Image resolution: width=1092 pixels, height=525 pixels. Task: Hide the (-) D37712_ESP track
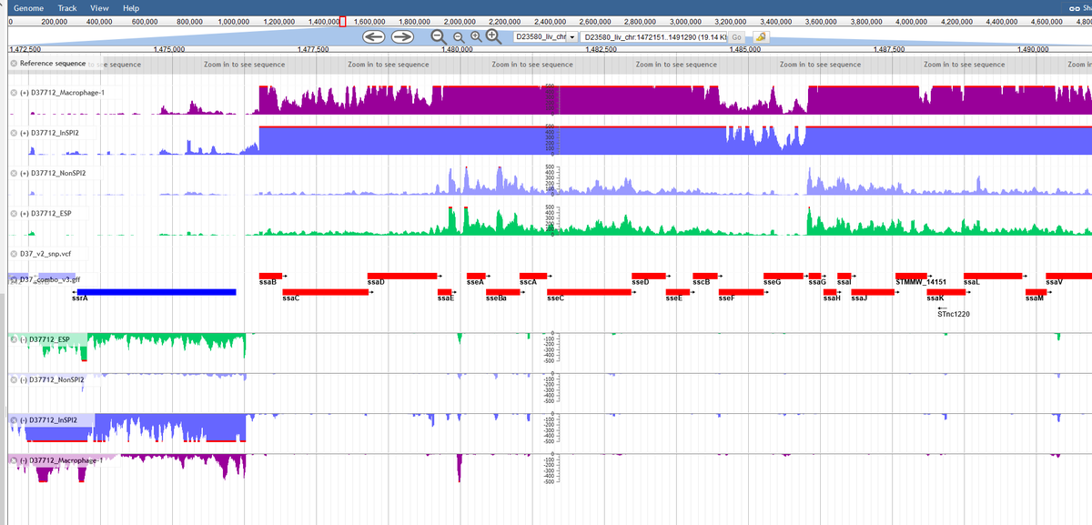[14, 339]
